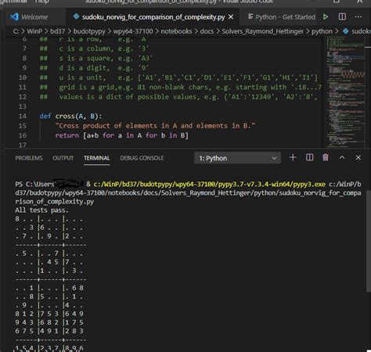Switch to the Python - Get Started tab
Screen dimensions: 371x352
282,17
